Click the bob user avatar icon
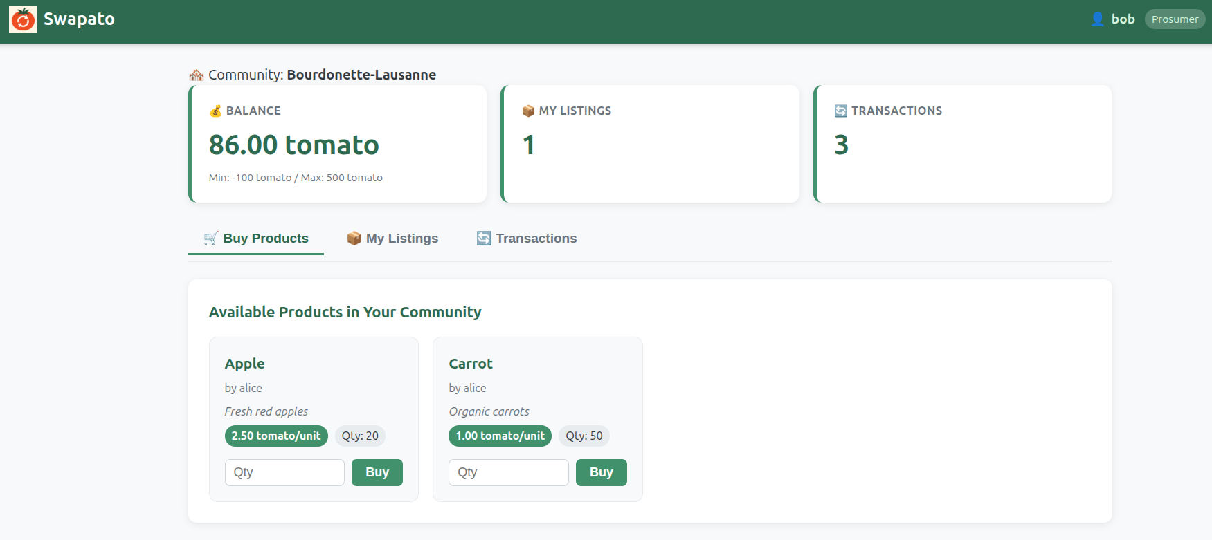 (1097, 19)
